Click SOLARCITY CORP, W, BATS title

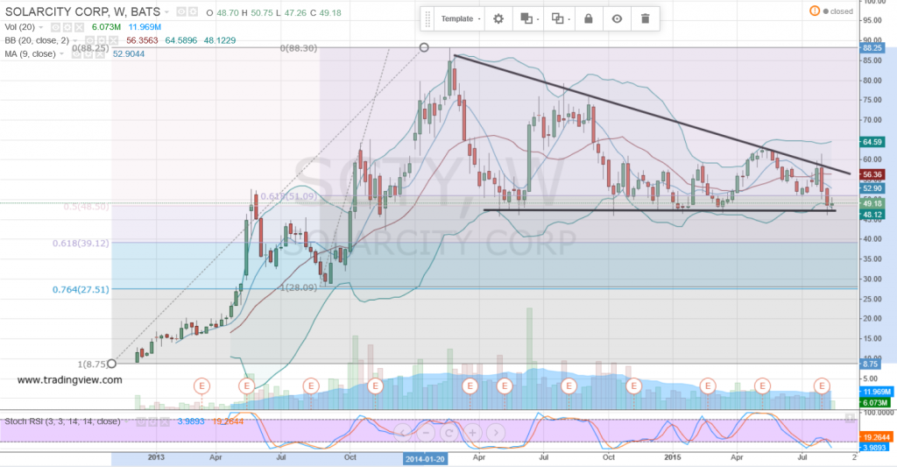pos(82,12)
